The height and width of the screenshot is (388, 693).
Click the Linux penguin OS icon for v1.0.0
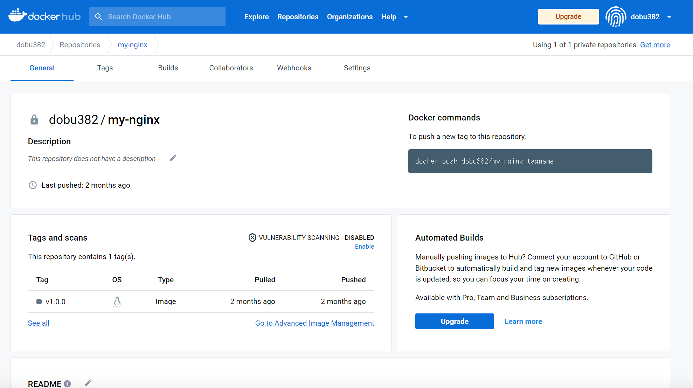point(117,302)
